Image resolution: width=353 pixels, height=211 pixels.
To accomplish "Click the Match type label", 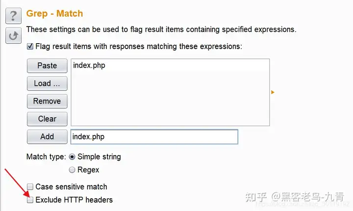I will pos(46,157).
